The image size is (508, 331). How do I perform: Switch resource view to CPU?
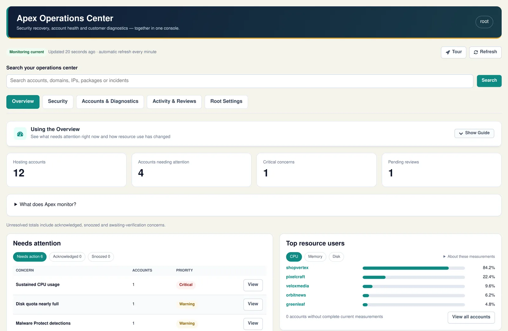click(x=294, y=257)
